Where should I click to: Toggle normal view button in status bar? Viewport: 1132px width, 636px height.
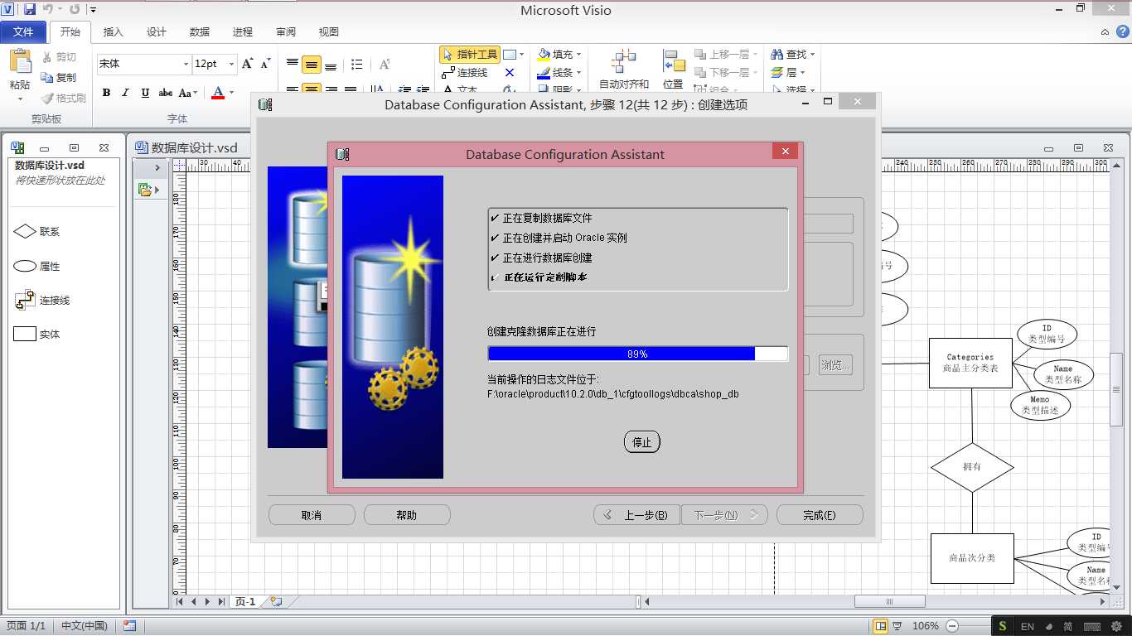click(881, 626)
